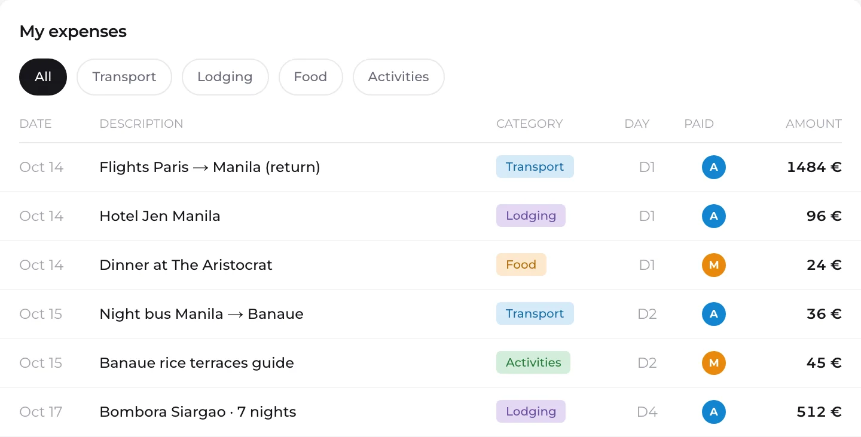Sort by the Date column header
The height and width of the screenshot is (437, 861).
coord(35,124)
